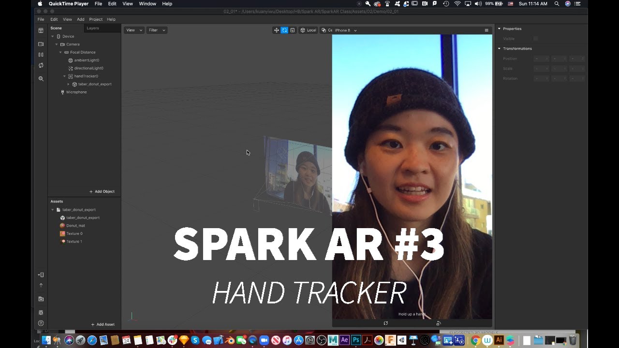This screenshot has height=348, width=619.
Task: Open the asset library folder icon
Action: 41,299
